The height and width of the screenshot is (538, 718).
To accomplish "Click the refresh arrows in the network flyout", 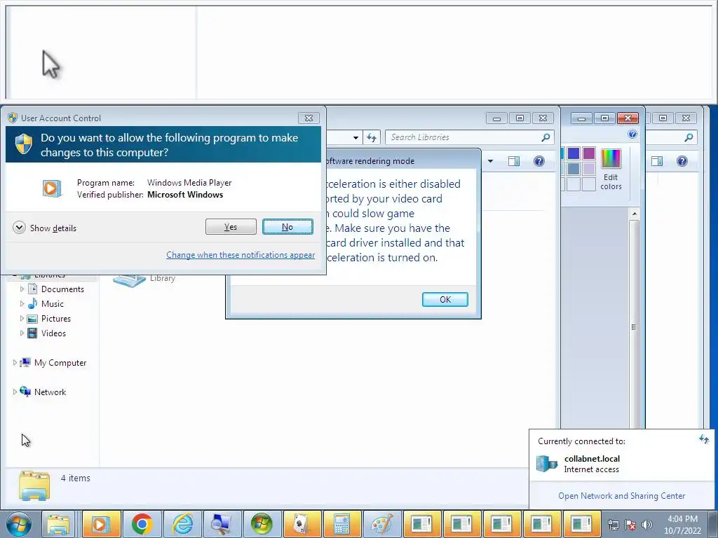I will 704,440.
